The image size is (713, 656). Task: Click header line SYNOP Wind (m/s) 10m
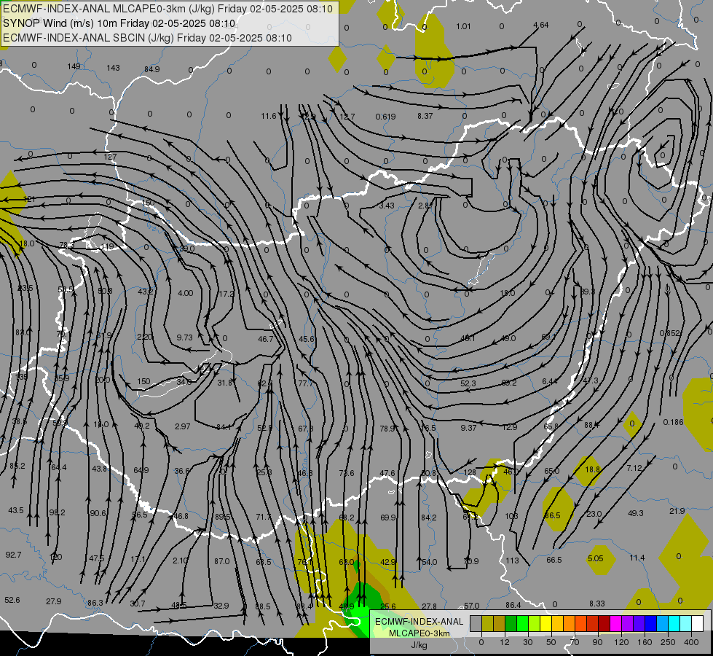click(119, 23)
